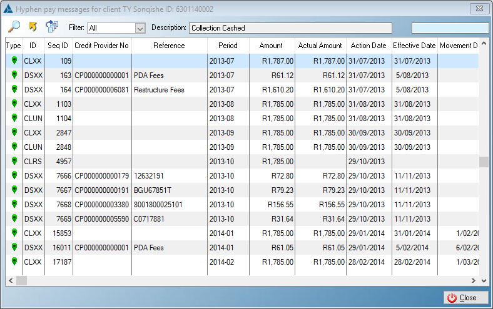
Task: Open the Filter dropdown
Action: 140,28
